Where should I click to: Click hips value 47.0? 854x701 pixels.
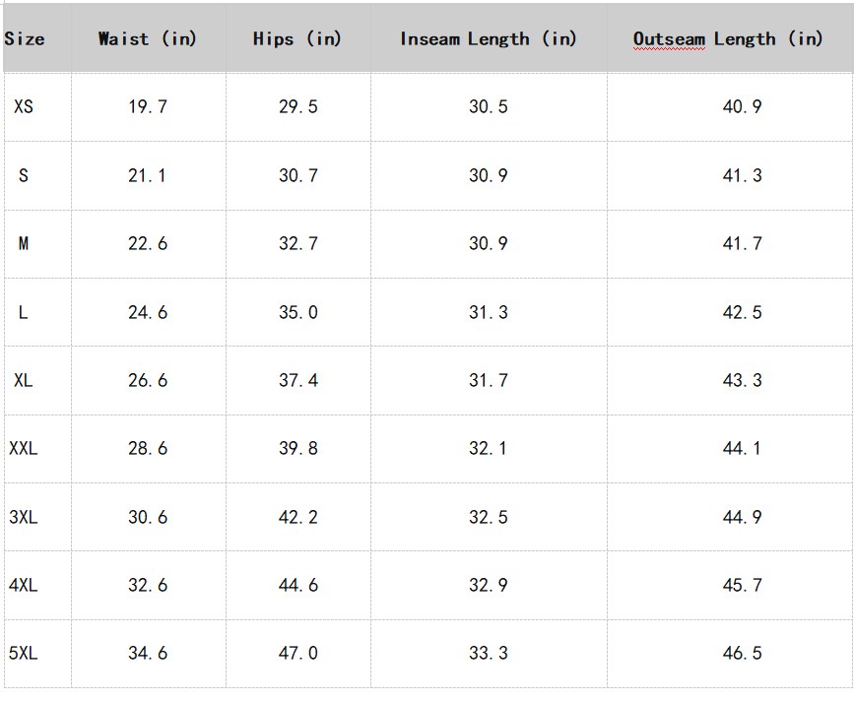(298, 653)
